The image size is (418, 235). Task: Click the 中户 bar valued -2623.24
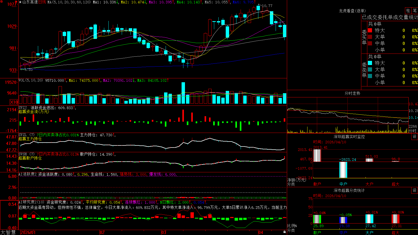(x=343, y=170)
